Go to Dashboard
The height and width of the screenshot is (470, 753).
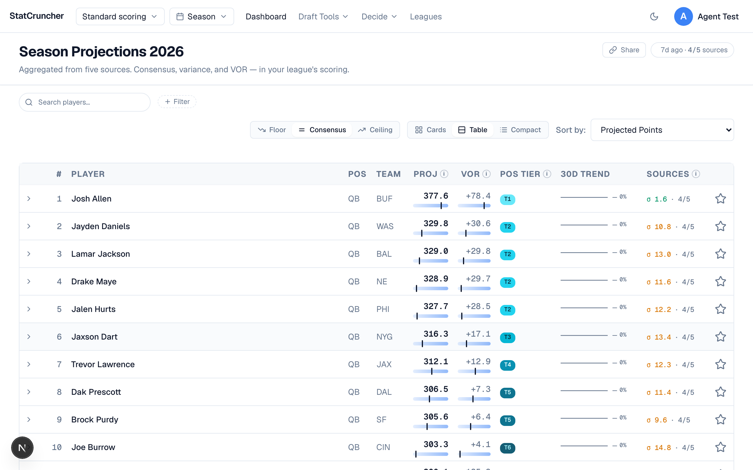[266, 16]
